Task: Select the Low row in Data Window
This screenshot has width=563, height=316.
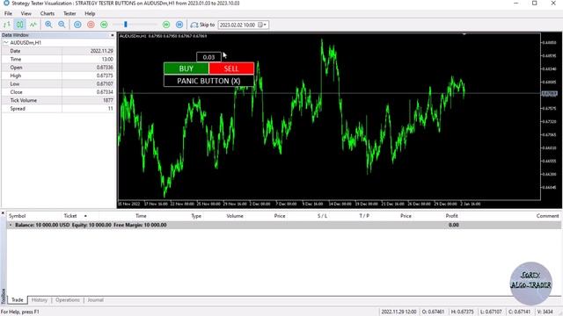Action: (58, 84)
